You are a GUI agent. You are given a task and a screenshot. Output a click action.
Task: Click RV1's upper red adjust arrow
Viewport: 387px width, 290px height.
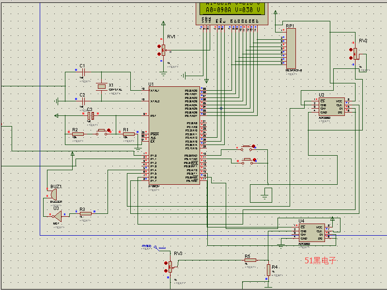pos(159,46)
